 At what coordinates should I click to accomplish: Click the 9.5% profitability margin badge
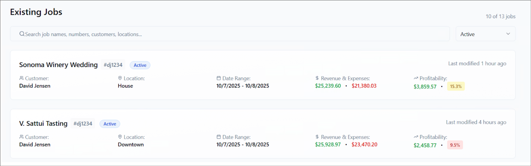coord(455,145)
